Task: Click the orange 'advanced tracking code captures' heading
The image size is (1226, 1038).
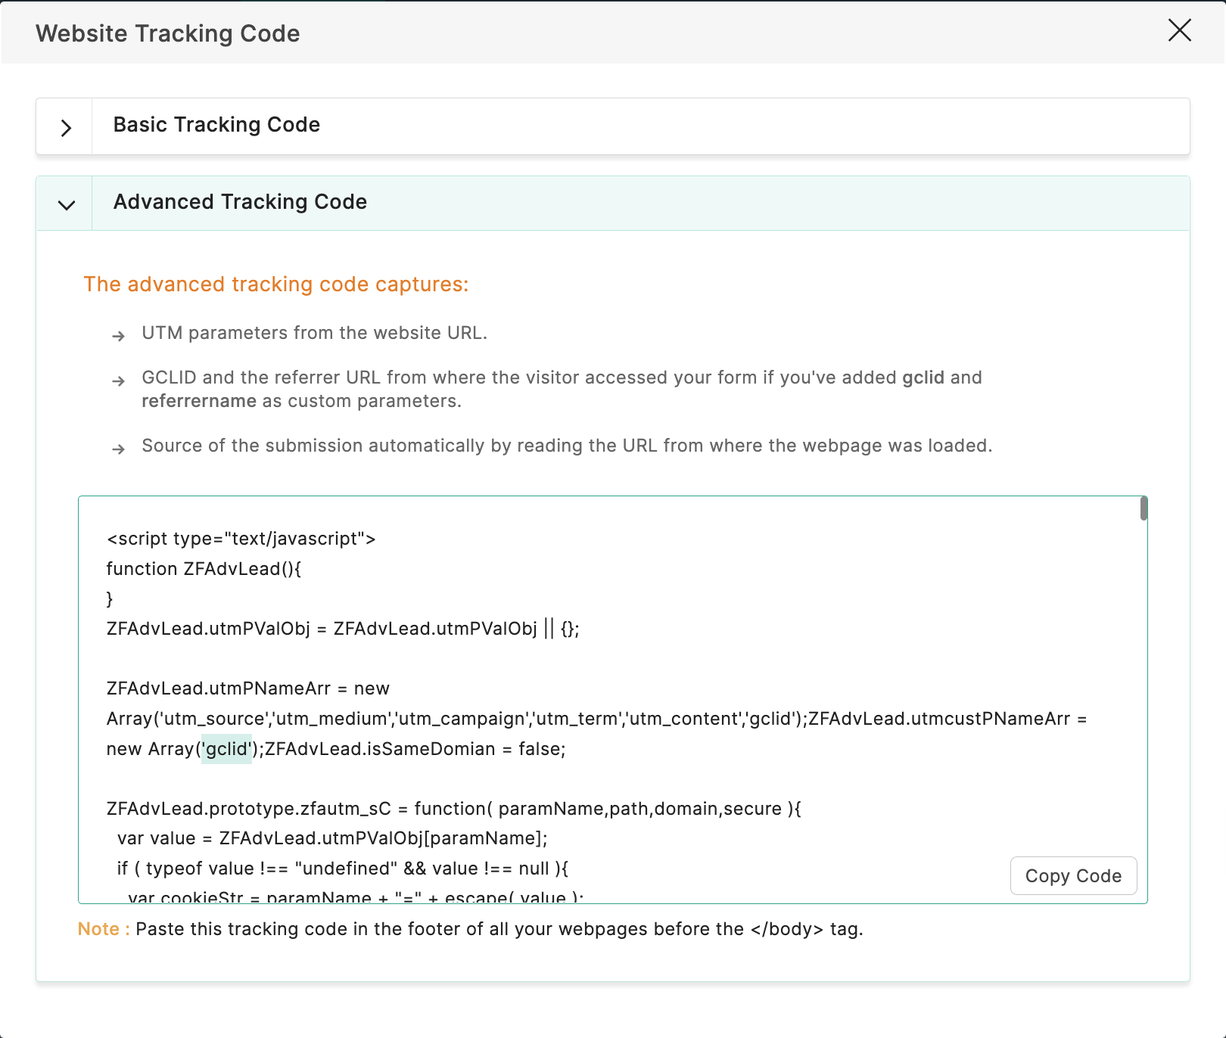Action: tap(275, 284)
